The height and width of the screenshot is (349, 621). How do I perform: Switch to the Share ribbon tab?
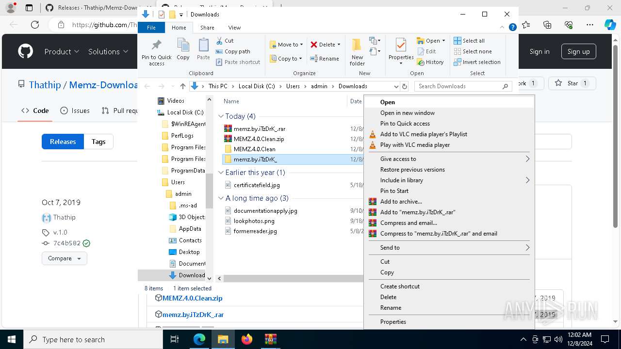(x=207, y=28)
